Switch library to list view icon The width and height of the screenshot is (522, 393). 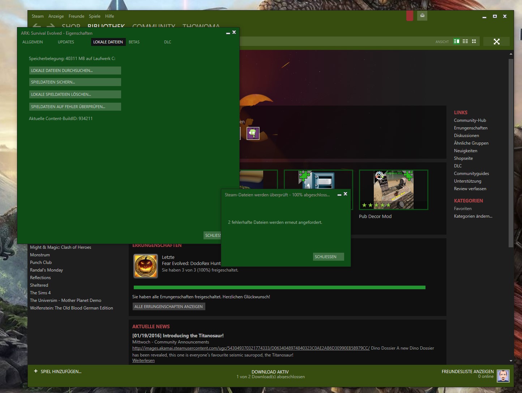pos(465,41)
